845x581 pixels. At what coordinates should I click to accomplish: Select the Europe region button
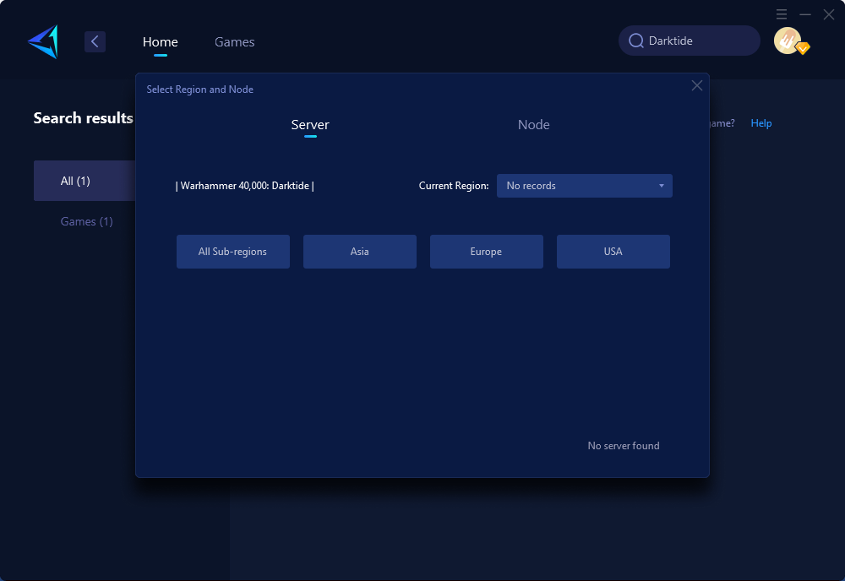pyautogui.click(x=486, y=252)
